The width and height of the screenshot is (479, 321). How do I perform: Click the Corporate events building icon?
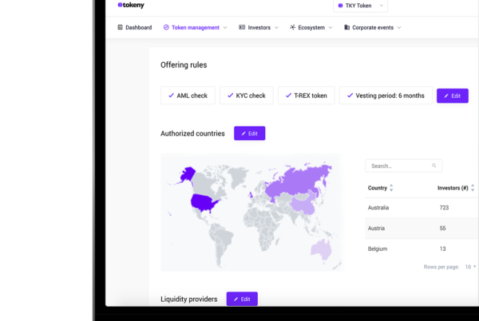(346, 27)
